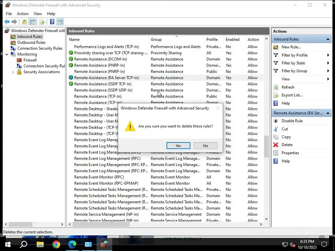335x251 pixels.
Task: Open the notification center icon
Action: 324,244
